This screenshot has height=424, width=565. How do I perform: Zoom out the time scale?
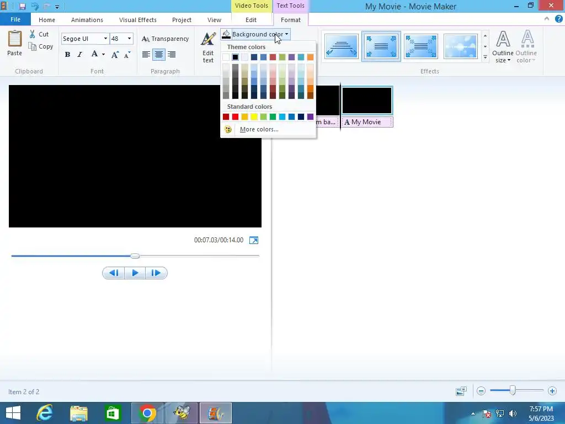pos(481,391)
